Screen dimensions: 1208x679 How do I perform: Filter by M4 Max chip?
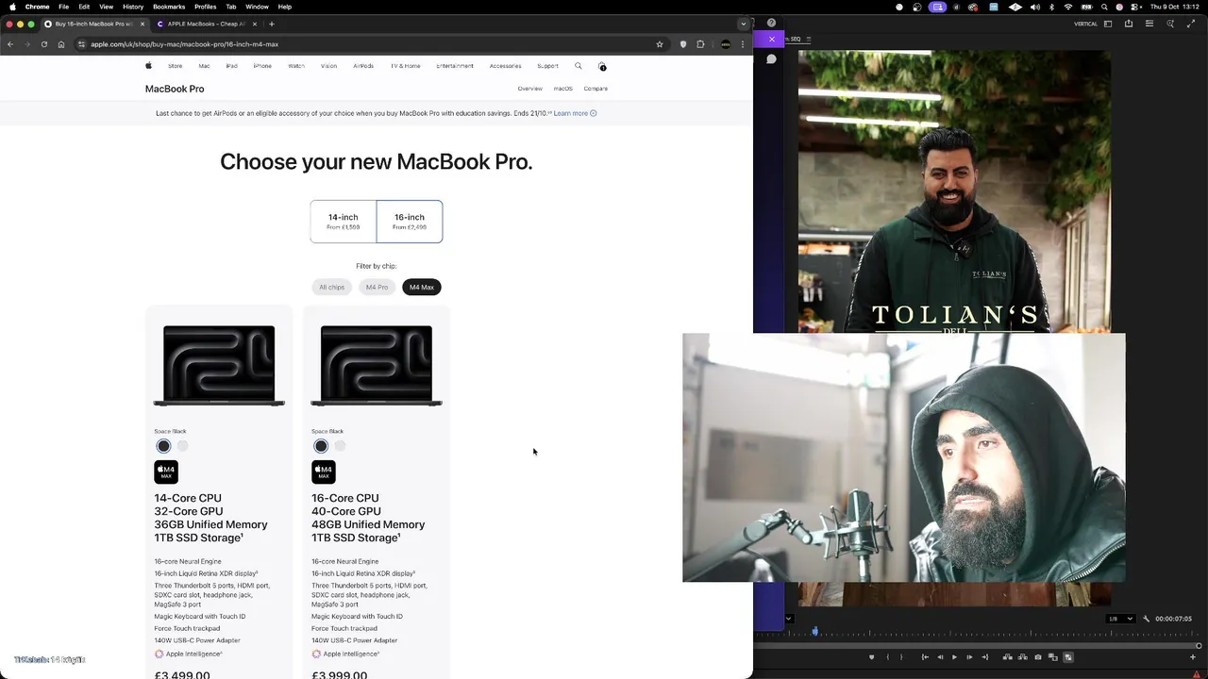[x=422, y=287]
